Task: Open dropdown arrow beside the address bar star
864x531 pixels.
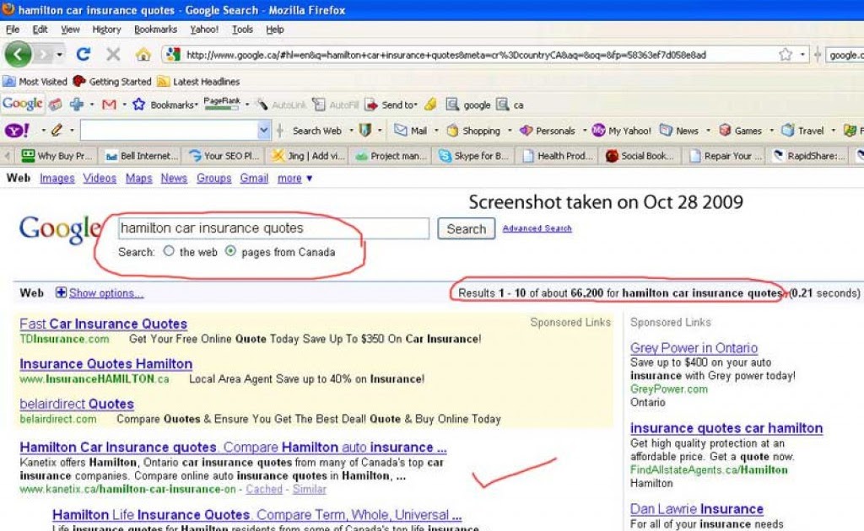Action: point(802,54)
